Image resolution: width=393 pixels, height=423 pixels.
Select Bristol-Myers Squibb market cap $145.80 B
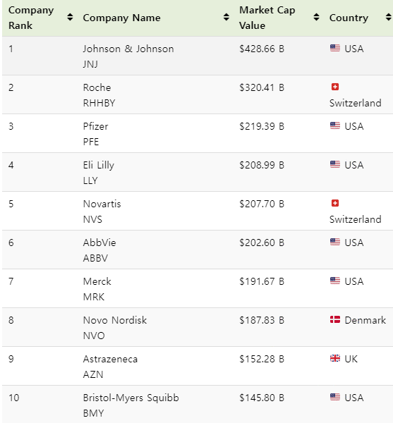click(x=262, y=398)
